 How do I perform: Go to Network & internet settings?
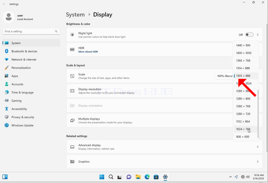pos(31,59)
